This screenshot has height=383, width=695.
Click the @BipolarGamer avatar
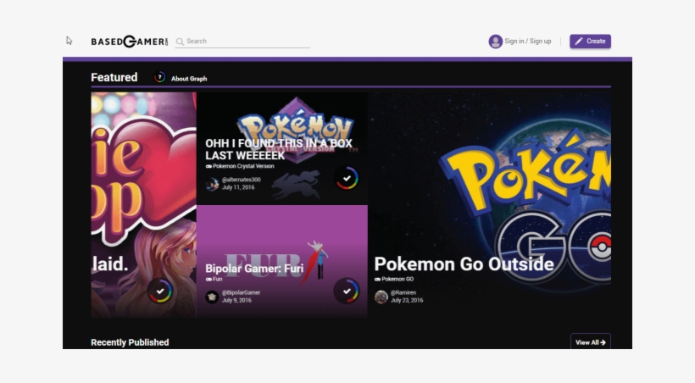[212, 297]
